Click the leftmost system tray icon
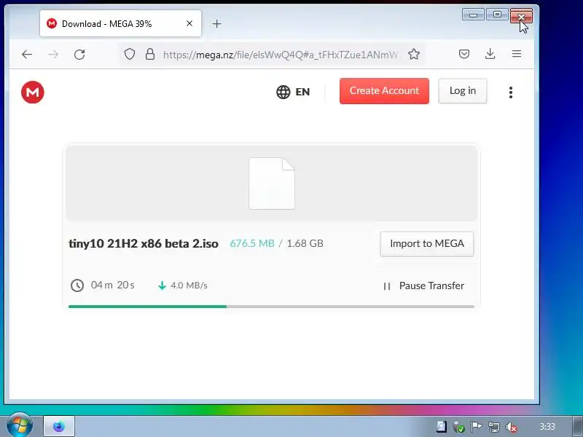Viewport: 583px width, 437px height. coord(442,427)
